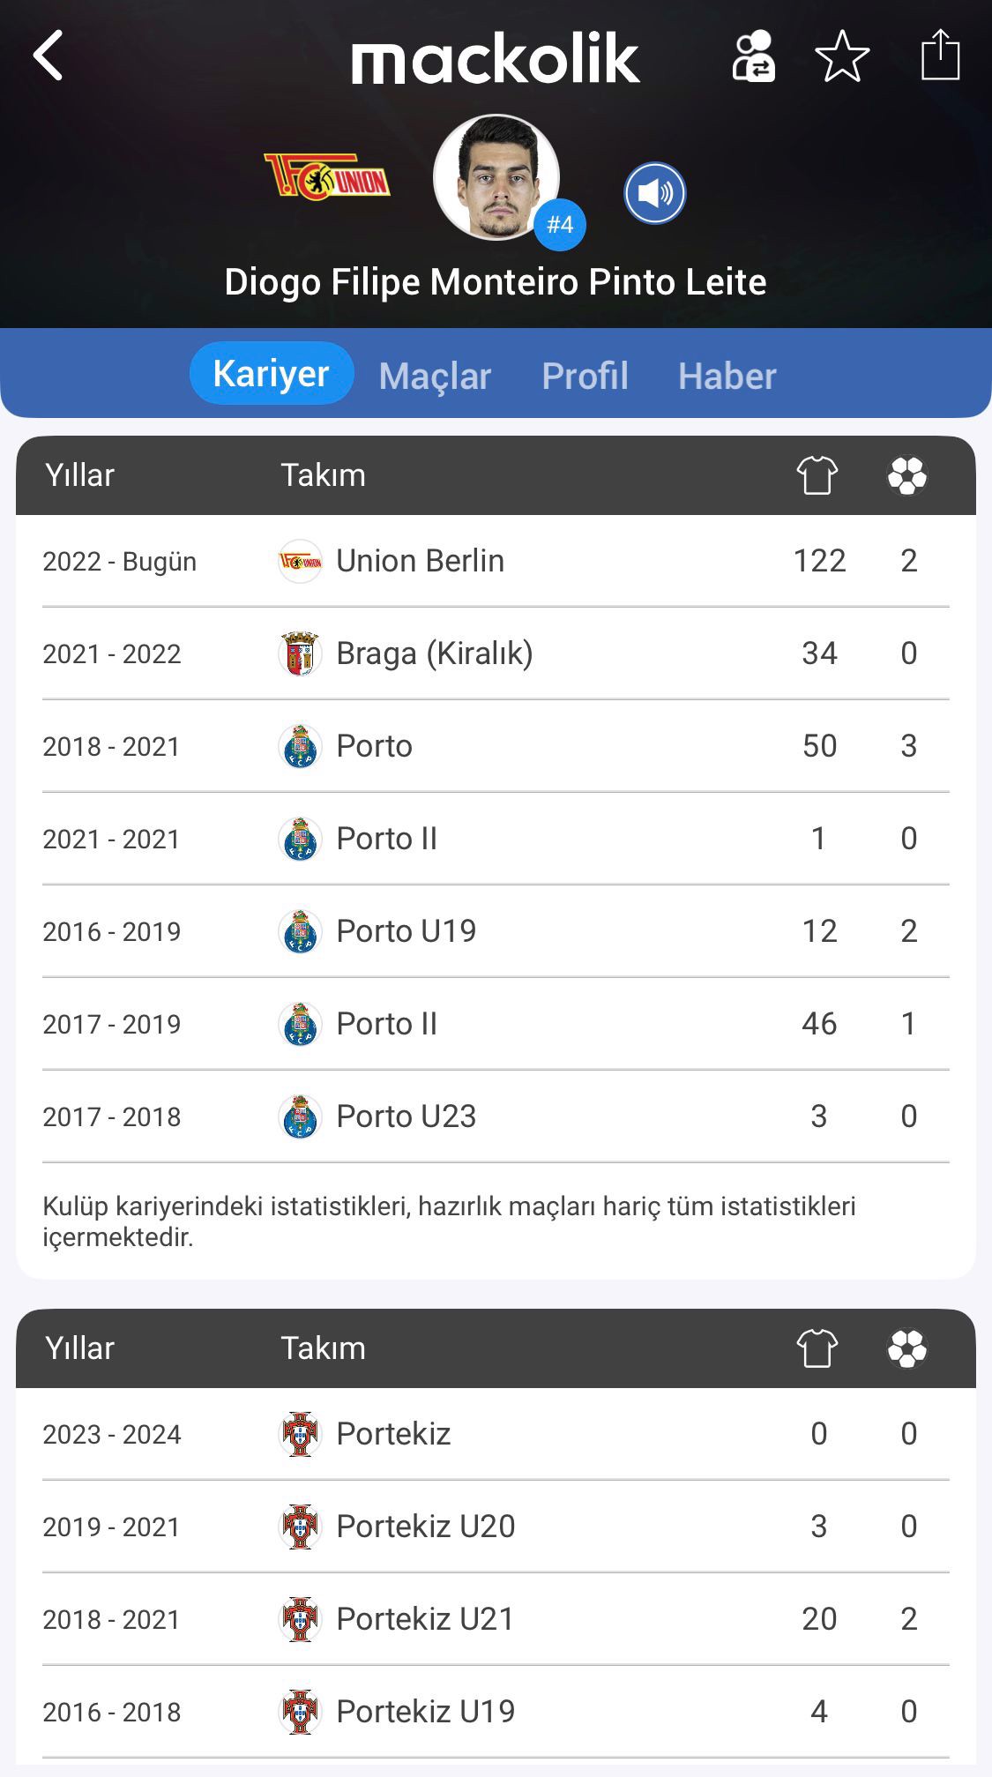Viewport: 992px width, 1777px height.
Task: Tap the club table goals ball icon
Action: [x=907, y=475]
